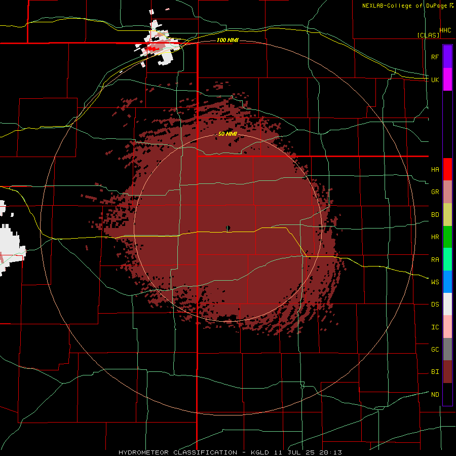The width and height of the screenshot is (456, 456).
Task: Click the 100 NMI range ring label
Action: coord(227,40)
